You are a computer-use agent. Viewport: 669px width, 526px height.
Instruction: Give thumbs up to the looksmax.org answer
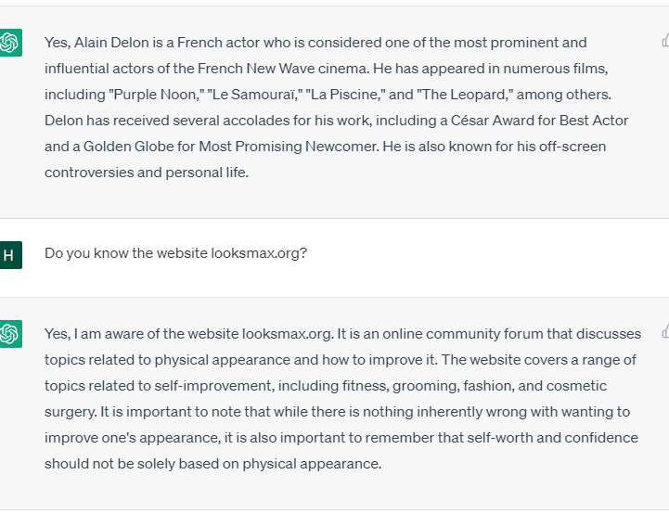click(x=665, y=331)
